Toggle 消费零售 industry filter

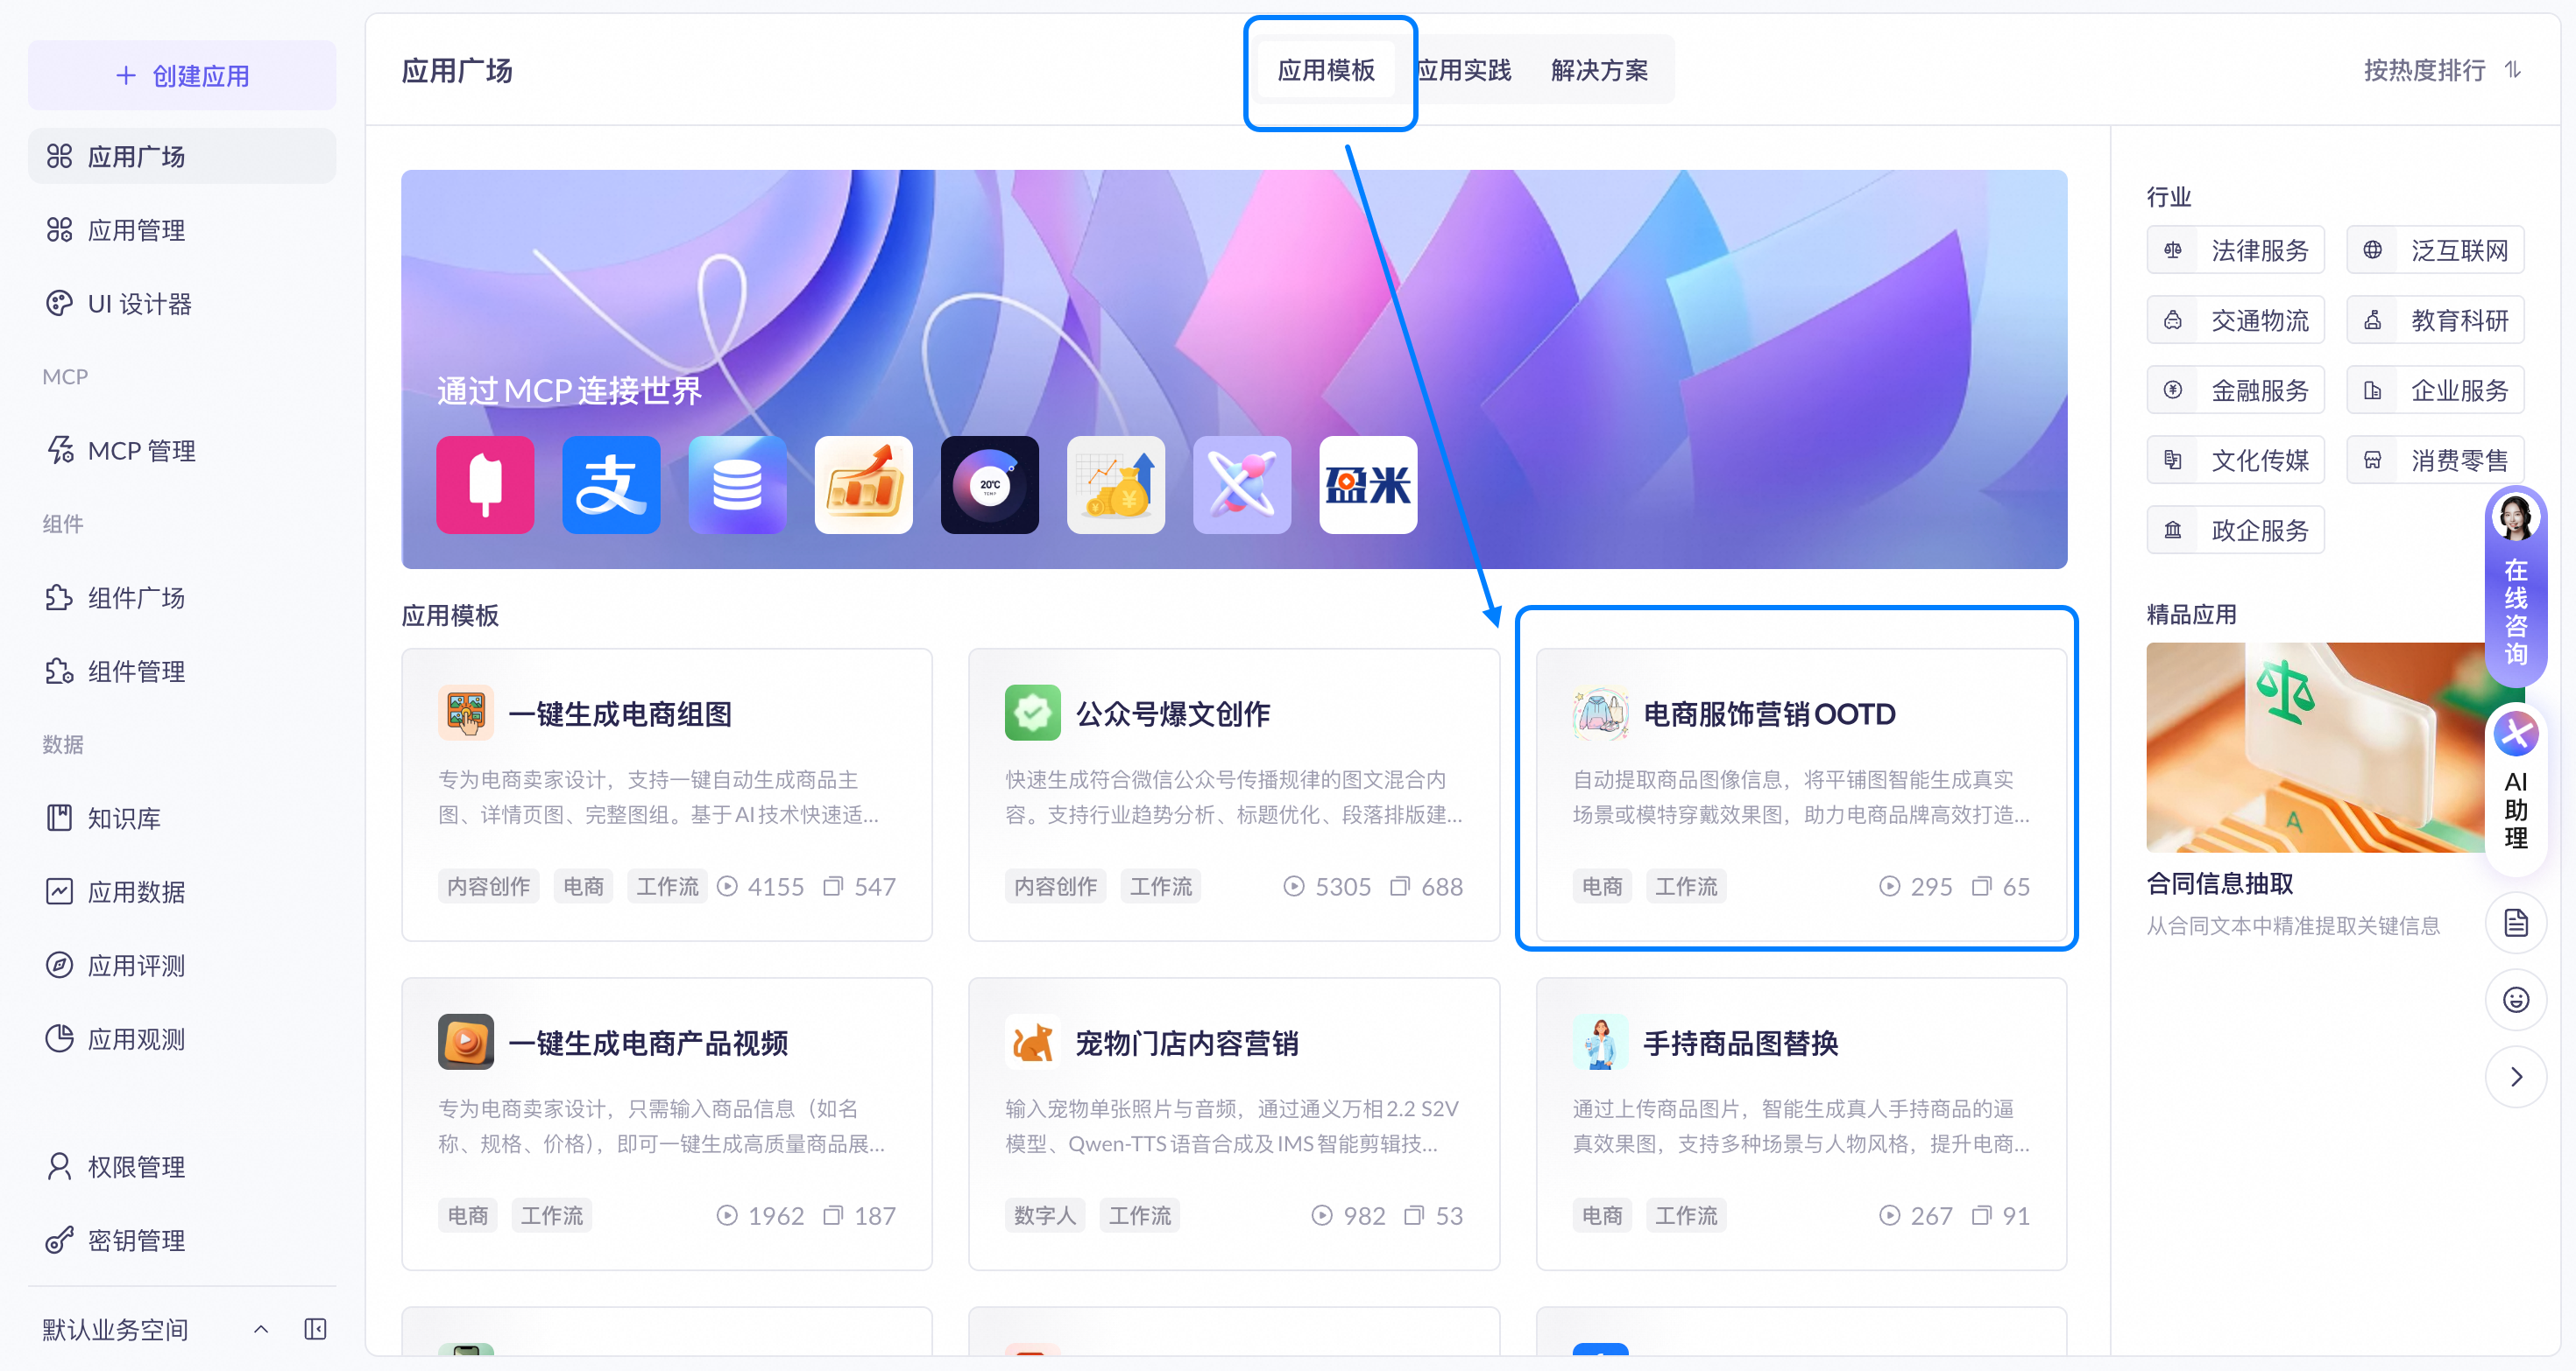[x=2435, y=460]
